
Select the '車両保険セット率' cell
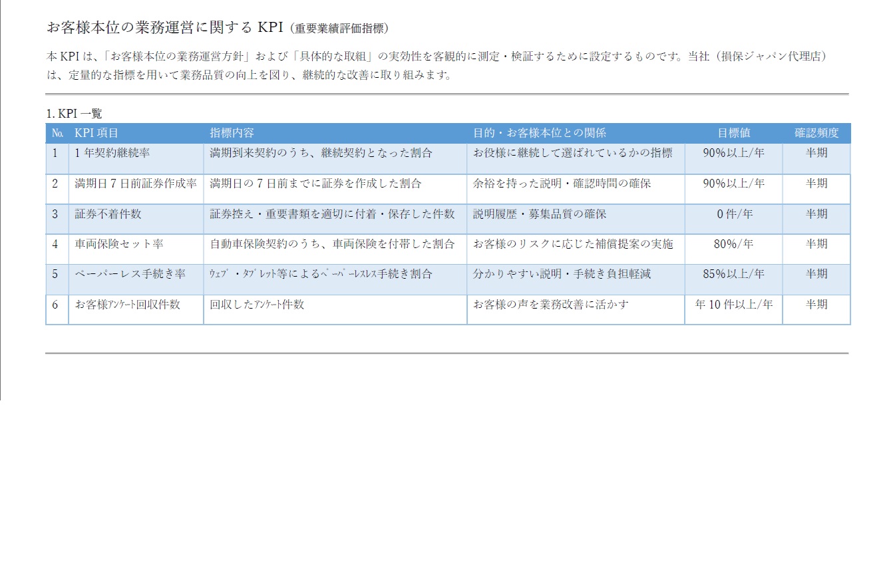118,245
